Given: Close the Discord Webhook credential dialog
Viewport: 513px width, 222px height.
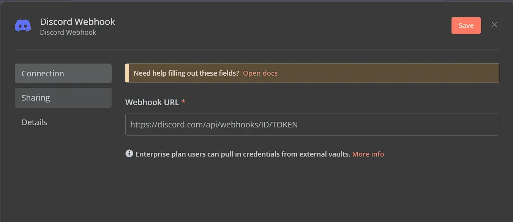Looking at the screenshot, I should (x=494, y=25).
